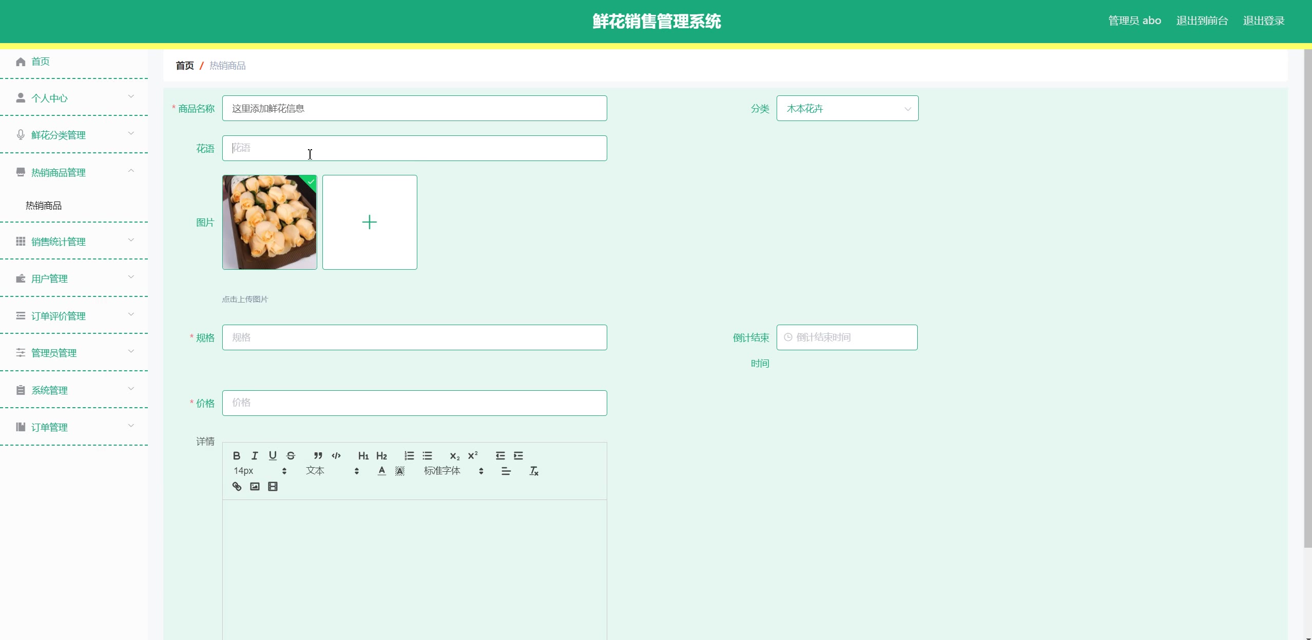Focus the 价格 input field

point(415,403)
